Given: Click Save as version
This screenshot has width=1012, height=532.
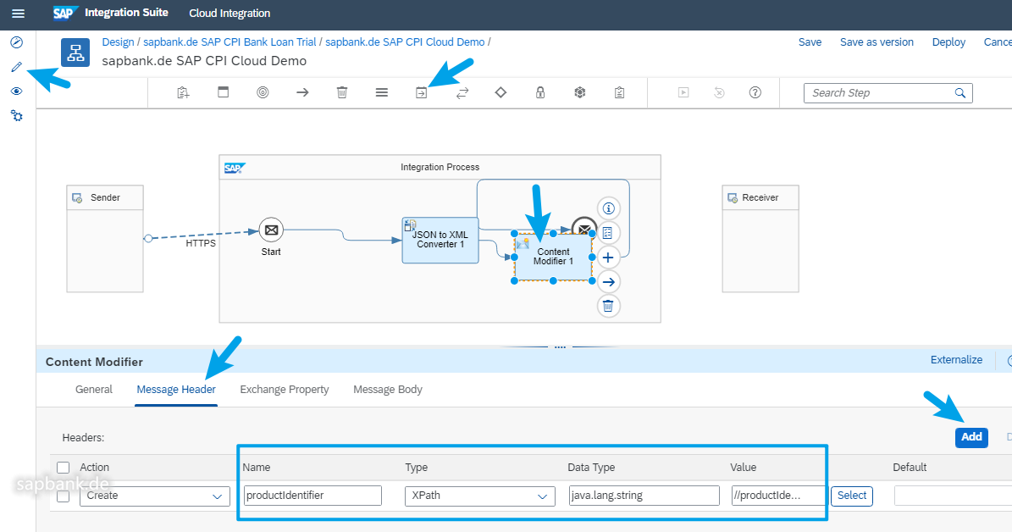Looking at the screenshot, I should pyautogui.click(x=877, y=42).
